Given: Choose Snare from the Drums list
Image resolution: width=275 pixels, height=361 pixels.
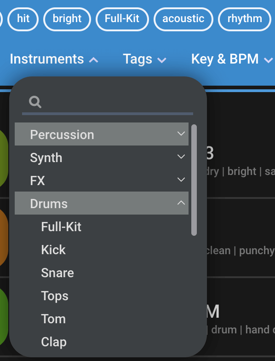Looking at the screenshot, I should (x=57, y=273).
